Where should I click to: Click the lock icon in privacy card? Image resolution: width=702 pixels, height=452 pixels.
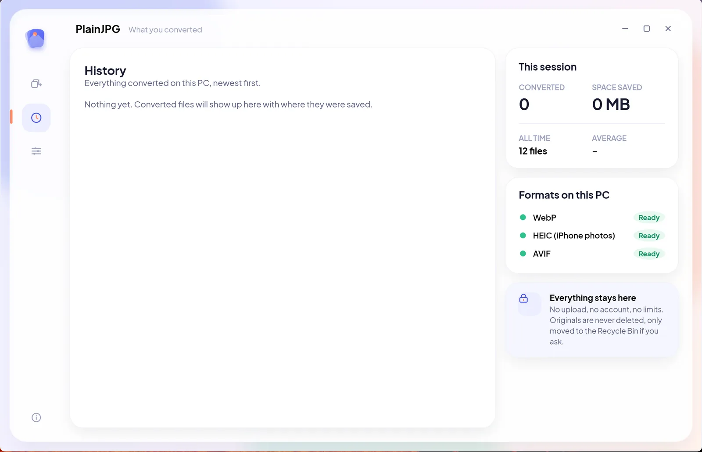[x=523, y=298]
